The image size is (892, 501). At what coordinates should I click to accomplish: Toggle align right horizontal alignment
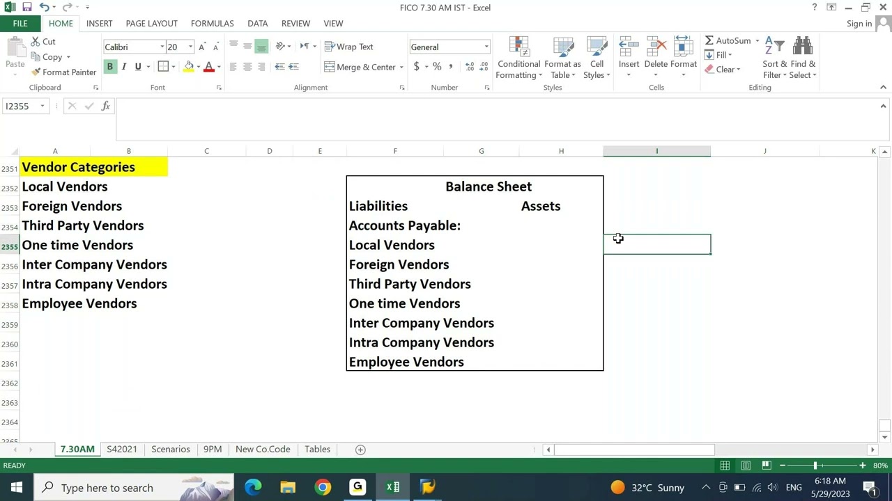(261, 67)
